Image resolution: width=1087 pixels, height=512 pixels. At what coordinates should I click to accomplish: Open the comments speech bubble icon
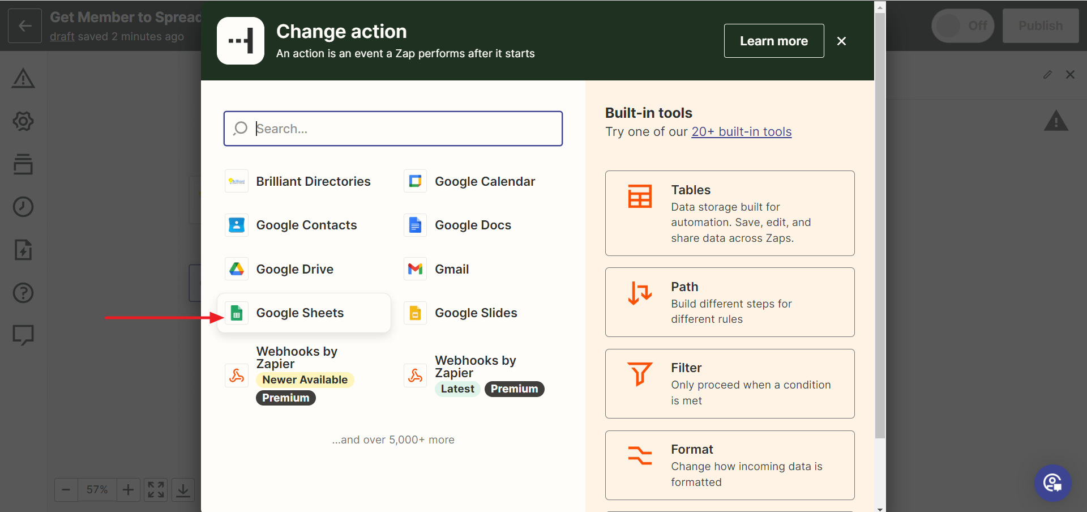pos(23,335)
